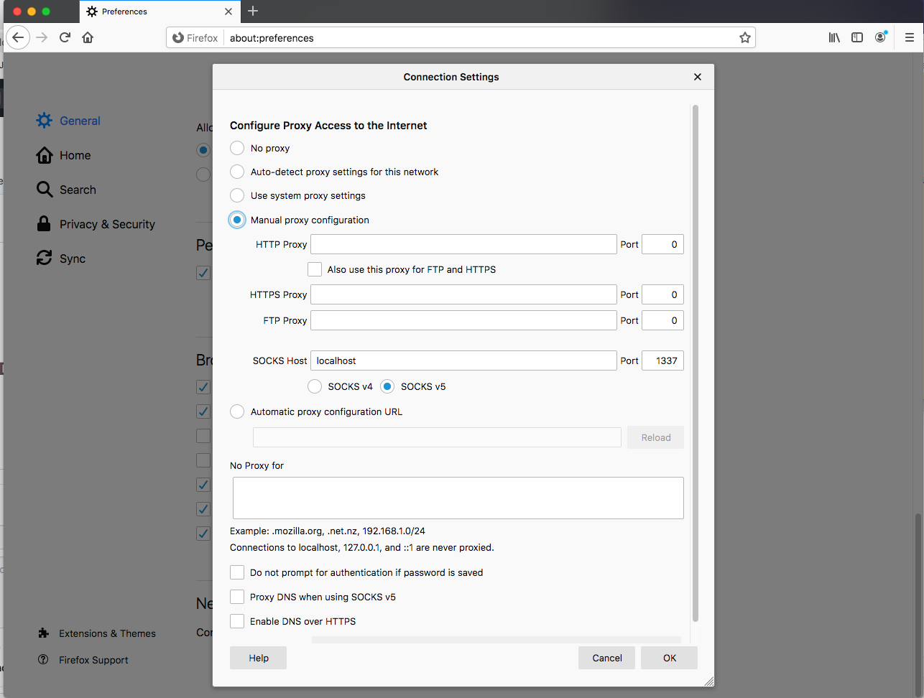
Task: Open the hamburger application menu
Action: (x=909, y=37)
